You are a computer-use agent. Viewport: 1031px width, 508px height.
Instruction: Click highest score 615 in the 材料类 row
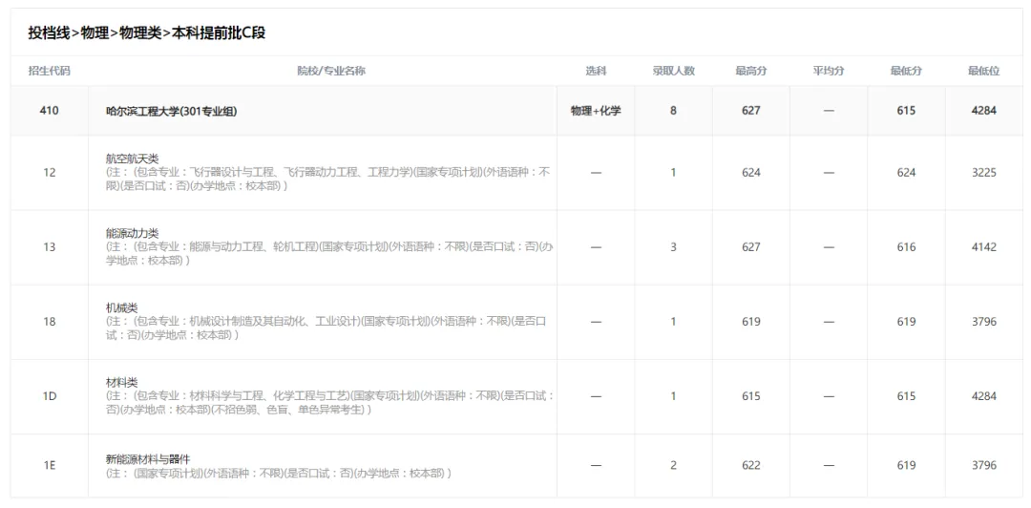tap(751, 396)
